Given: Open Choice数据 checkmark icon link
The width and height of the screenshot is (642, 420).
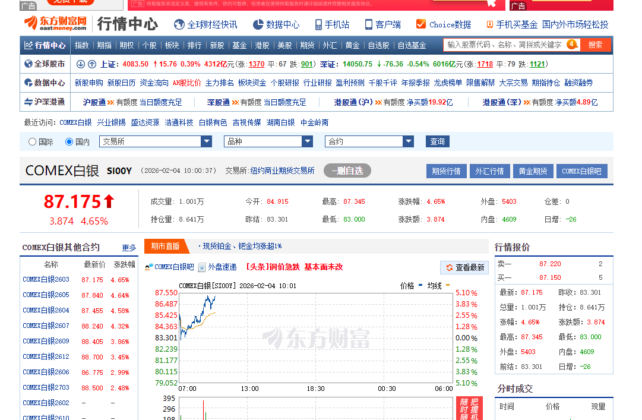Looking at the screenshot, I should (x=420, y=24).
